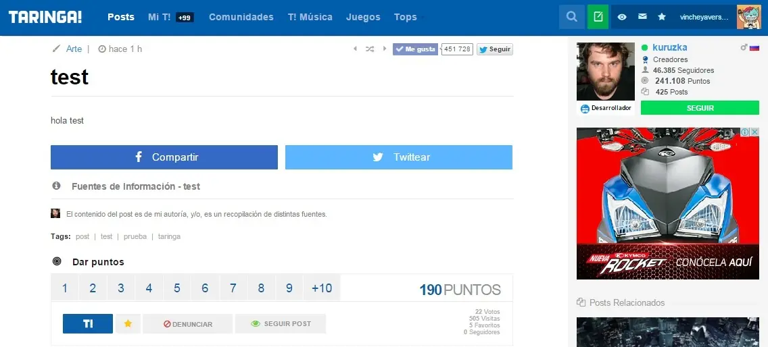Give 7 points to the post
This screenshot has height=347, width=768.
click(233, 288)
